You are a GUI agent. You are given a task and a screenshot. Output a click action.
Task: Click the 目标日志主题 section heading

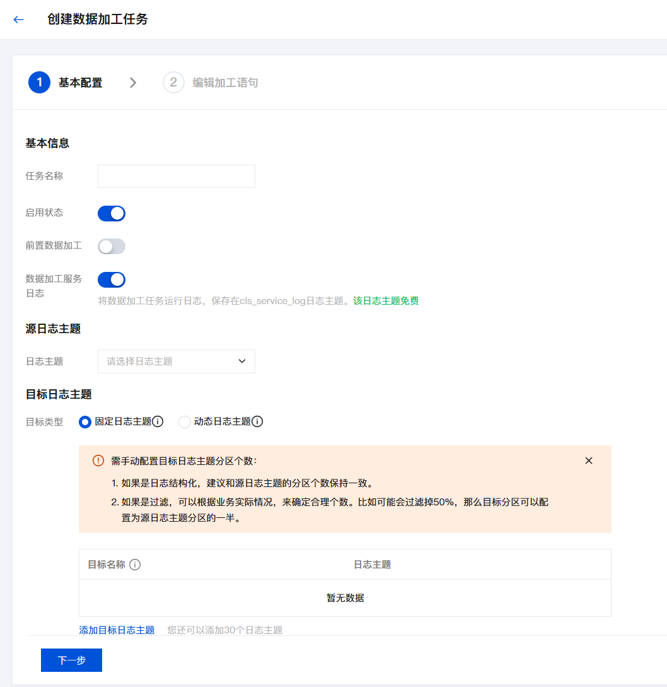59,394
